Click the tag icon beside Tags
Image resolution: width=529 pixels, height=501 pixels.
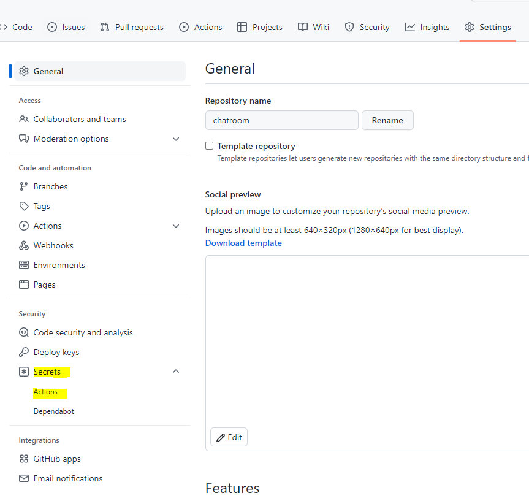pos(24,206)
